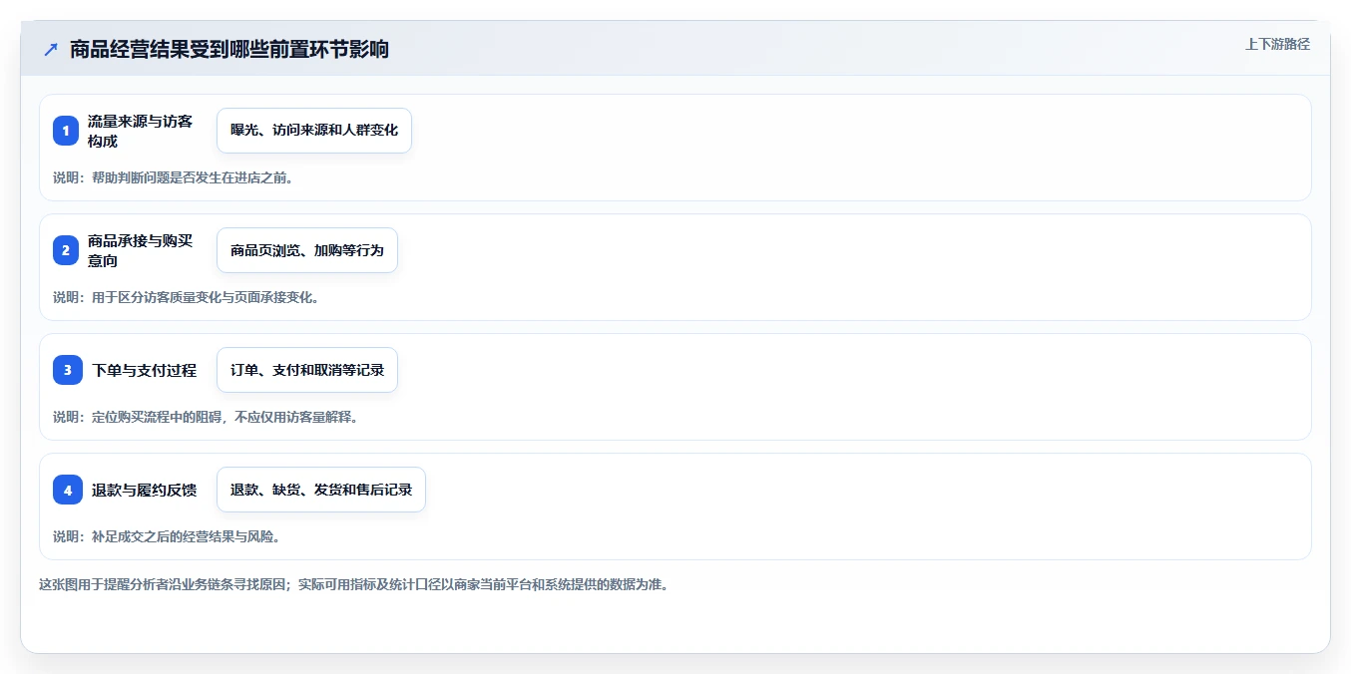The height and width of the screenshot is (674, 1351).
Task: Click the 退款与履约反馈 step title
Action: coord(145,490)
